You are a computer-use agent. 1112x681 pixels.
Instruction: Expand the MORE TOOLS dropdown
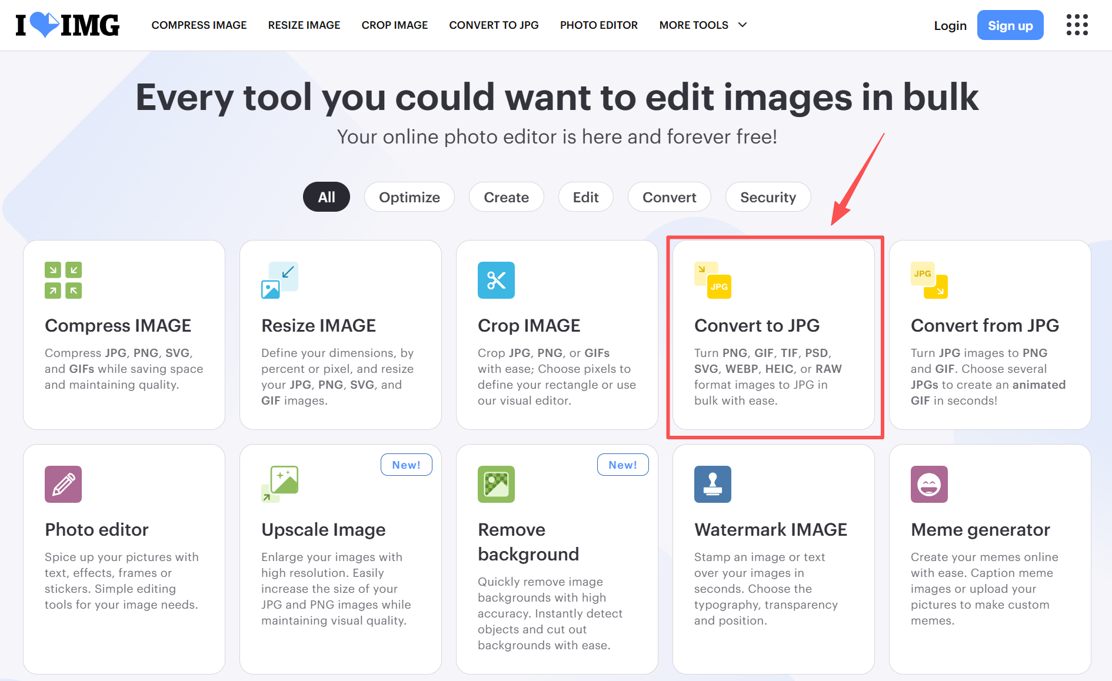click(x=703, y=25)
